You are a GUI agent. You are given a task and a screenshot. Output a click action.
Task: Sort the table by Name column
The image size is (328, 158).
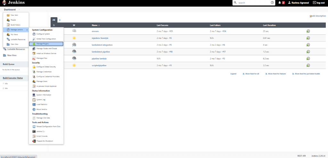tap(95, 25)
